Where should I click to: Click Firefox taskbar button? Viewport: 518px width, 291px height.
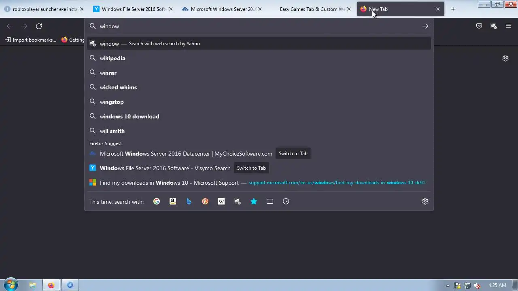pyautogui.click(x=51, y=285)
